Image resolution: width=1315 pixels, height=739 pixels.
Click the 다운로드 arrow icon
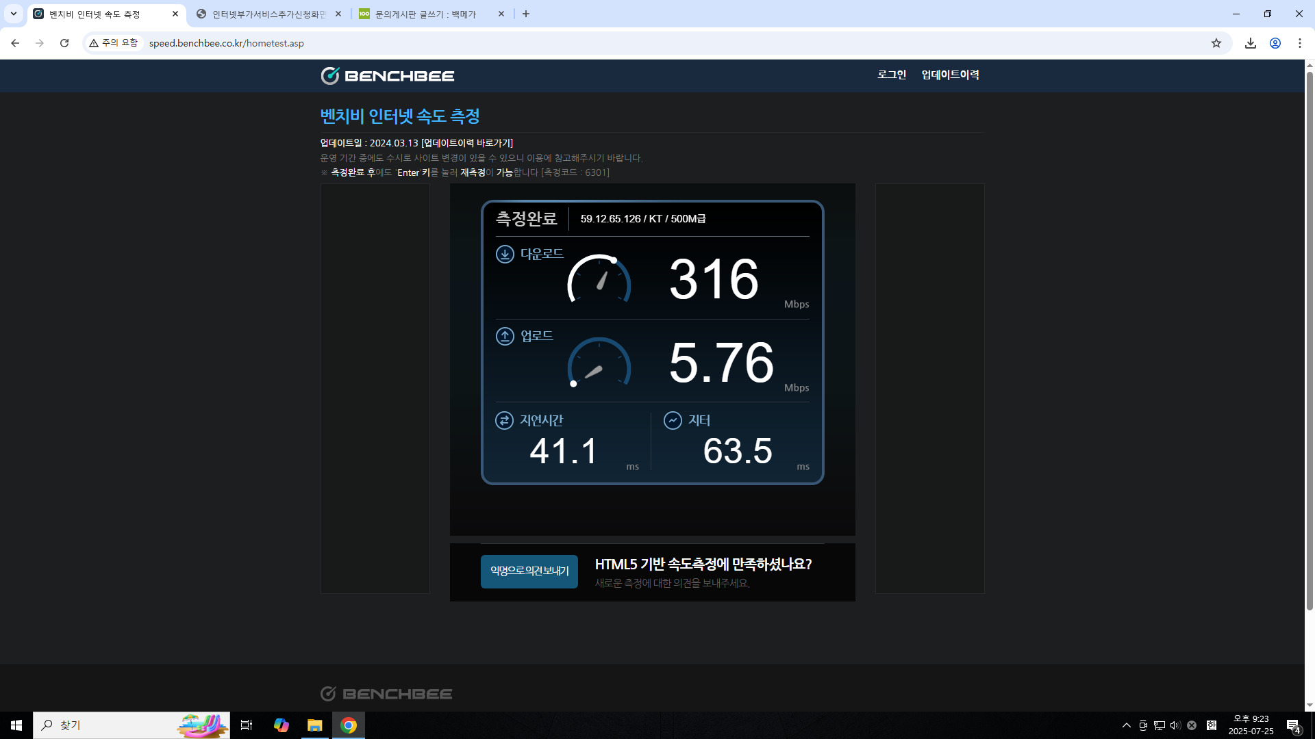505,254
